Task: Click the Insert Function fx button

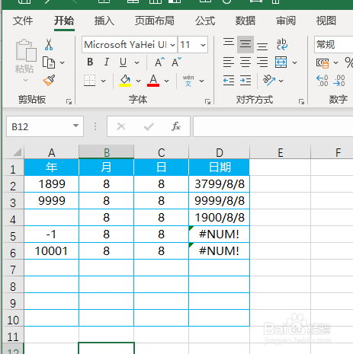Action: (176, 126)
